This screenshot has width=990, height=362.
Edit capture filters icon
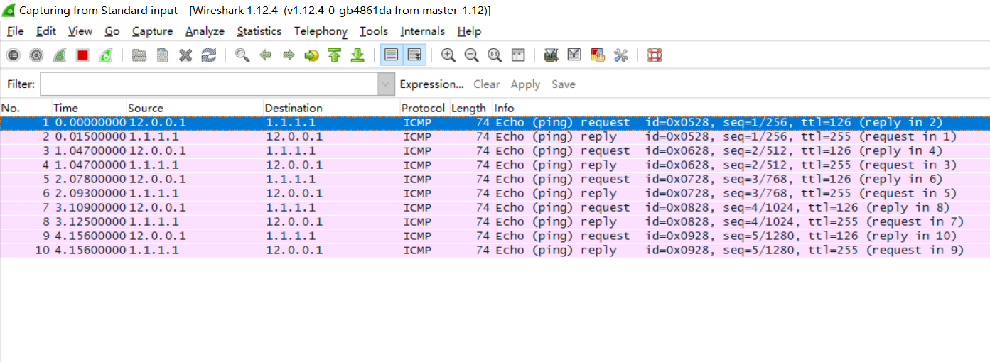[x=551, y=55]
